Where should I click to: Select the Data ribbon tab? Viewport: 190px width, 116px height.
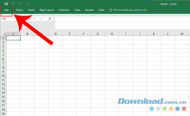coord(77,10)
